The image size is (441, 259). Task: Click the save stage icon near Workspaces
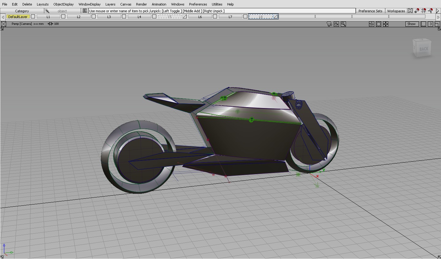click(x=410, y=11)
